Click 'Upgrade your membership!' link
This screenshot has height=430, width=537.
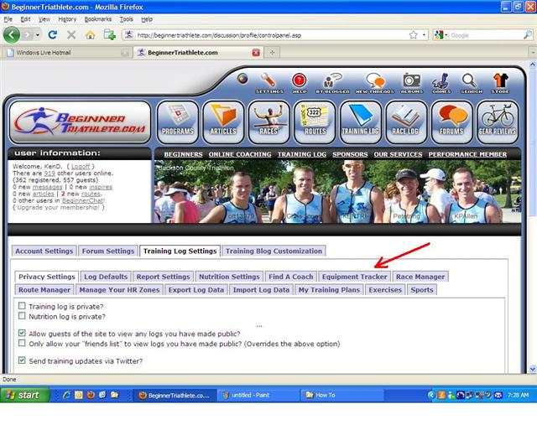coord(58,208)
